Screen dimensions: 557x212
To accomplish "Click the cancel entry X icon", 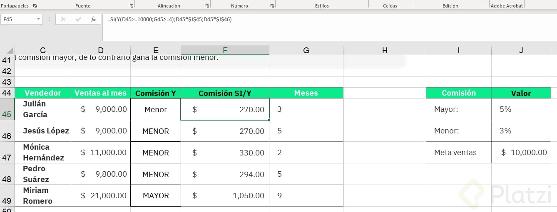I will pyautogui.click(x=63, y=19).
